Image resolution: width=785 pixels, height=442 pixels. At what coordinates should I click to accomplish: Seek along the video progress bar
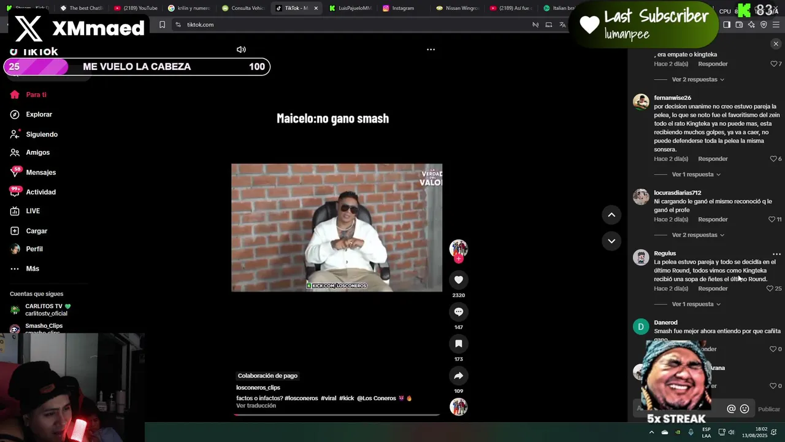click(x=337, y=415)
